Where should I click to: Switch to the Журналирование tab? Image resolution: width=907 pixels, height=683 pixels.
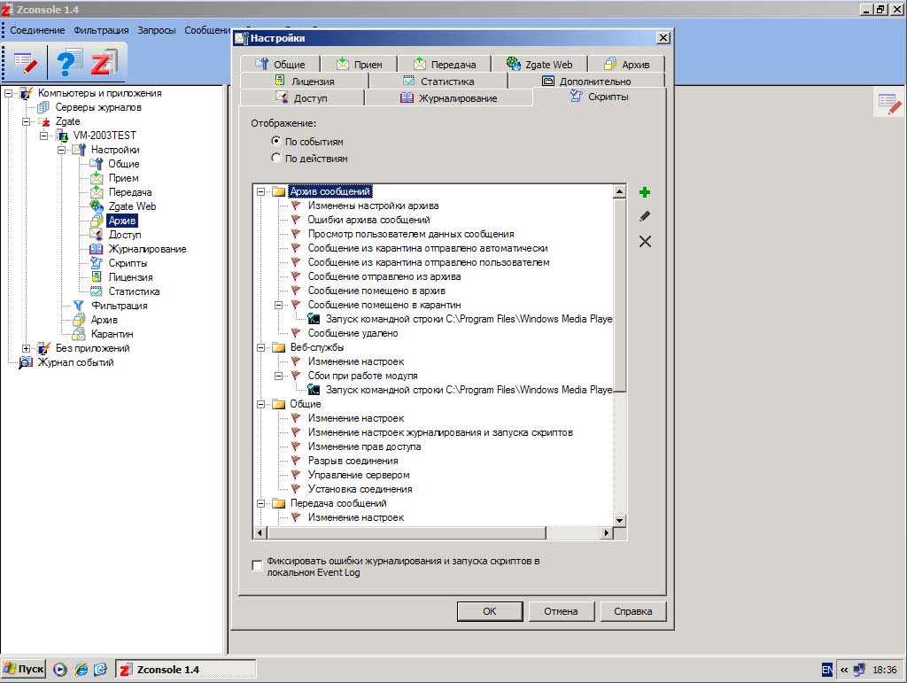point(448,97)
